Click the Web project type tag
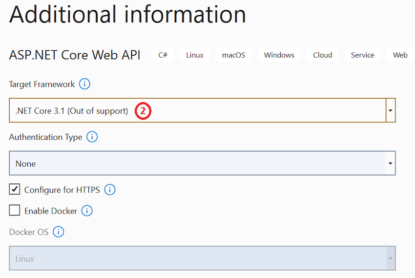This screenshot has width=415, height=278. click(400, 55)
